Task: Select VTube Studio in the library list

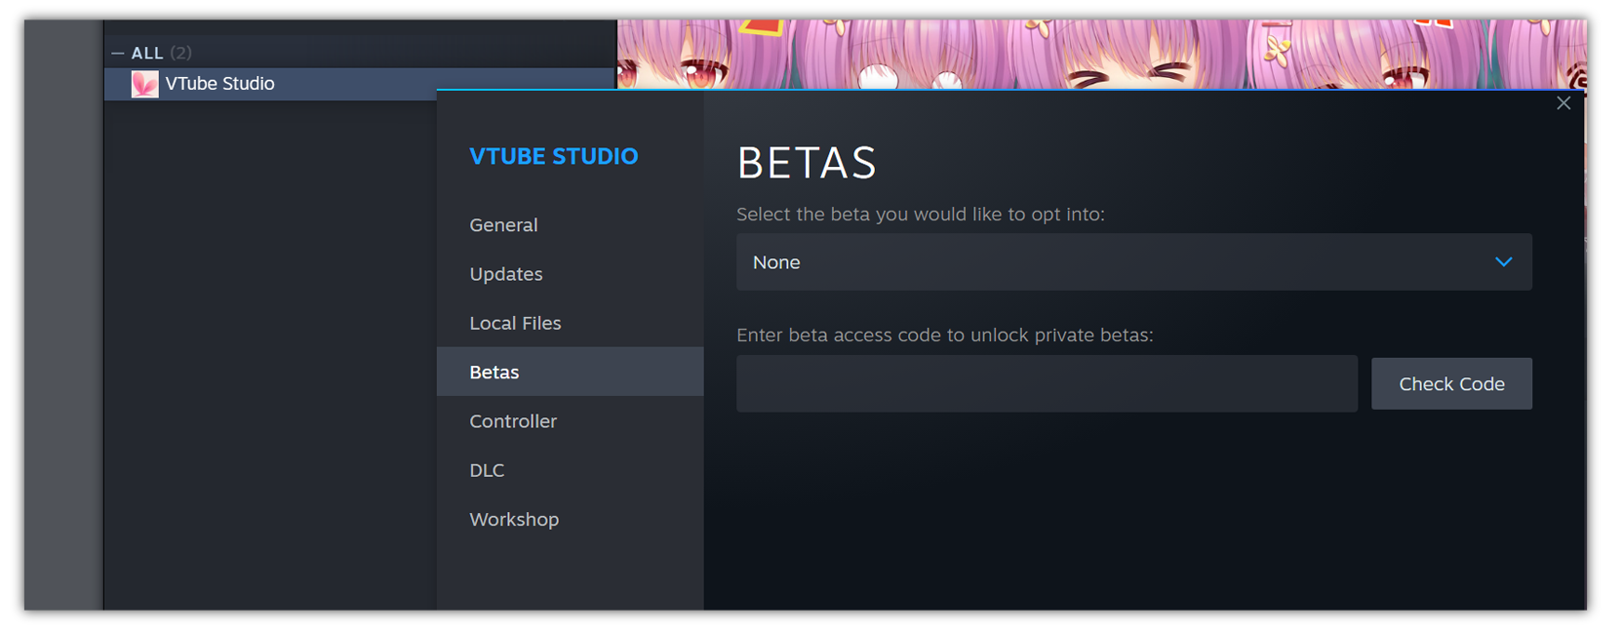Action: click(x=360, y=84)
